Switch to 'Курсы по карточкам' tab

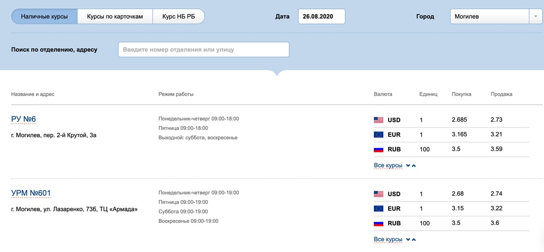tap(115, 16)
